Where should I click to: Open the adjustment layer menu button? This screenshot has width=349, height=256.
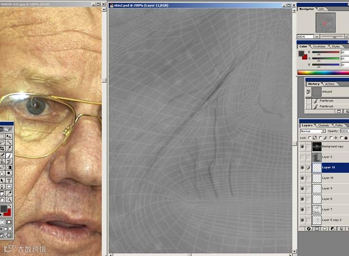pos(332,229)
